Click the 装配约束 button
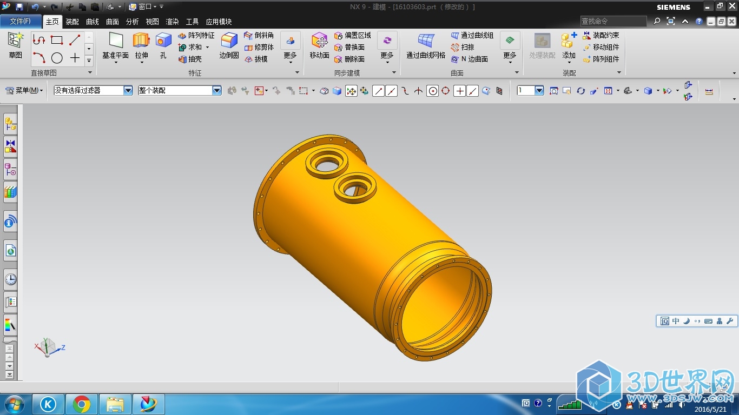The width and height of the screenshot is (739, 415). click(x=601, y=35)
